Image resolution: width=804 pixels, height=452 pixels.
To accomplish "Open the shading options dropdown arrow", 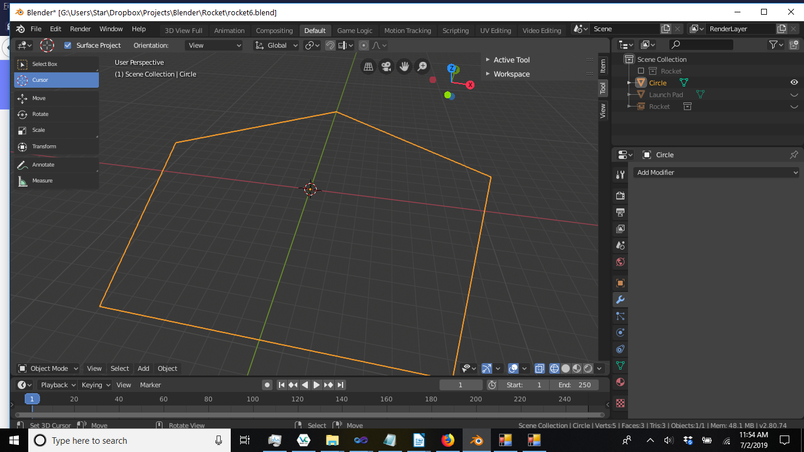I will pos(600,368).
